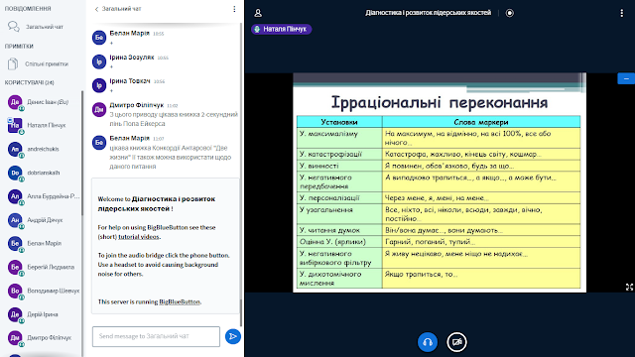Image resolution: width=635 pixels, height=357 pixels.
Task: Click the Повідомлення section heading
Action: coord(28,9)
